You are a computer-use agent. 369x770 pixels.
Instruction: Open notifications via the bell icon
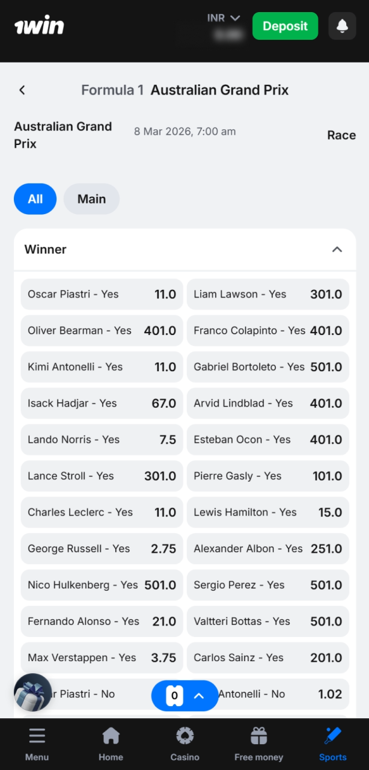342,26
